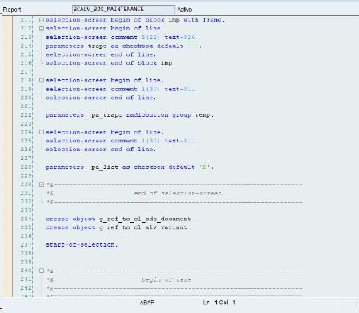Click the 'end of selection-screen' comment line

(x=178, y=194)
